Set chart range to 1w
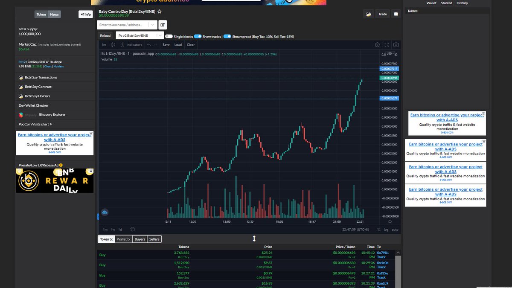 point(113,230)
